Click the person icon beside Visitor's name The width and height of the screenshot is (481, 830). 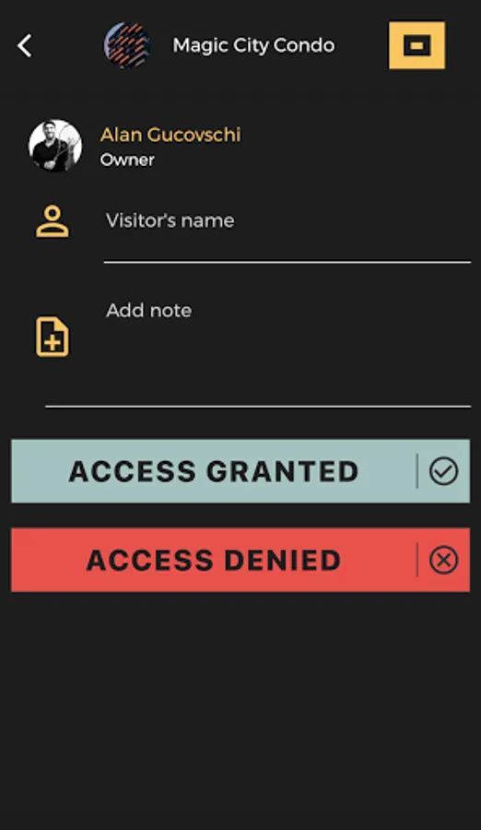53,221
